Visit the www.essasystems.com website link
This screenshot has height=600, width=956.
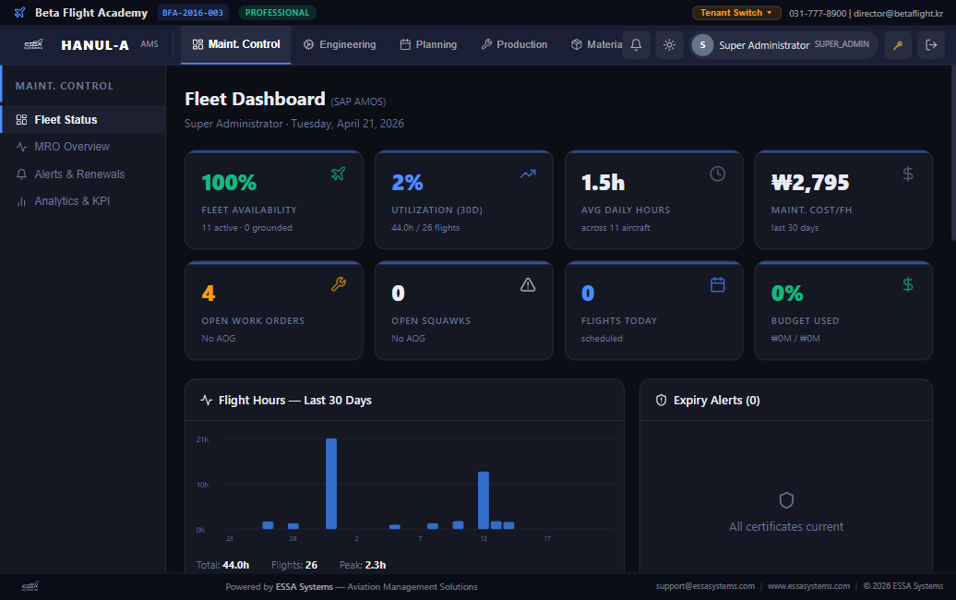click(x=808, y=585)
